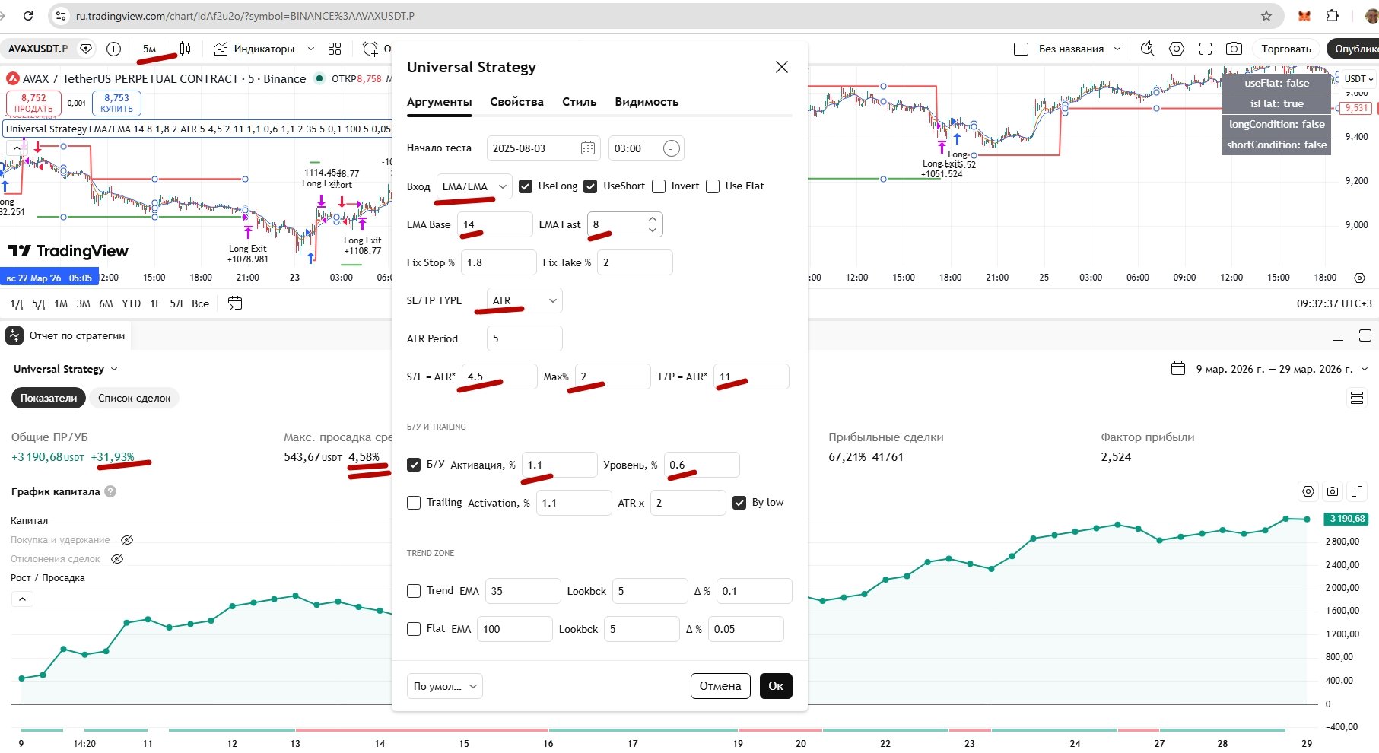
Task: Bookmark this page with the star icon
Action: pos(1266,16)
